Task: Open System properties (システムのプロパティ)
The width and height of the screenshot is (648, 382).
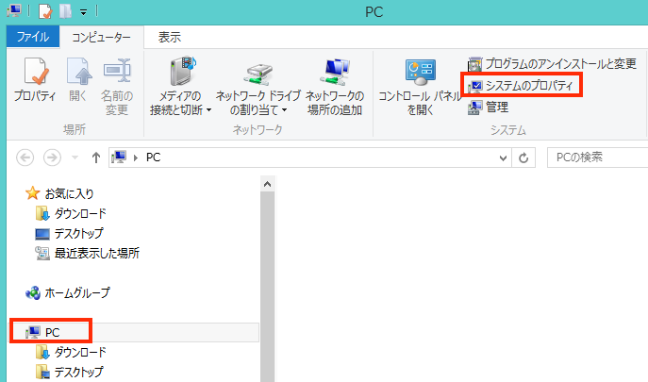Action: [x=521, y=85]
